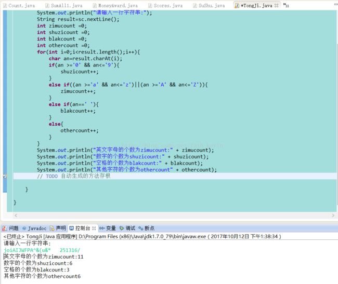The image size is (338, 284).
Task: Switch to the Javadoc view
Action: [x=36, y=228]
